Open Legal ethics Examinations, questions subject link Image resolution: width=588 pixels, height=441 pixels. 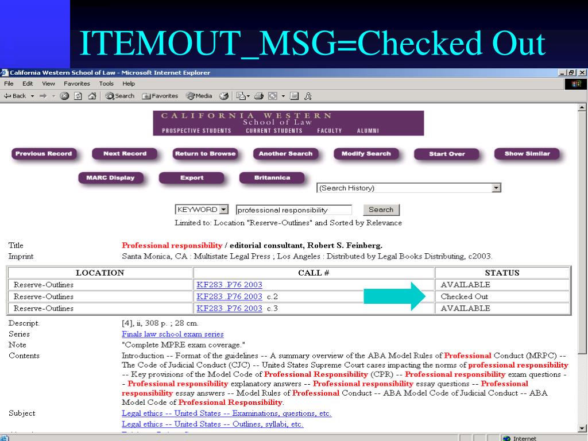226,413
